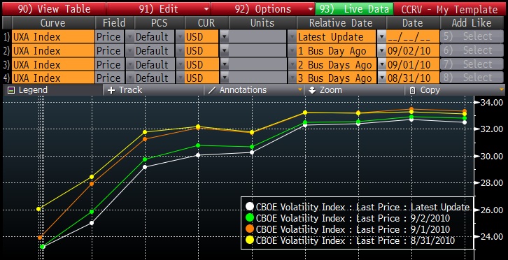Screen dimensions: 508x260
Task: Click the Track crosshair icon
Action: pos(111,90)
